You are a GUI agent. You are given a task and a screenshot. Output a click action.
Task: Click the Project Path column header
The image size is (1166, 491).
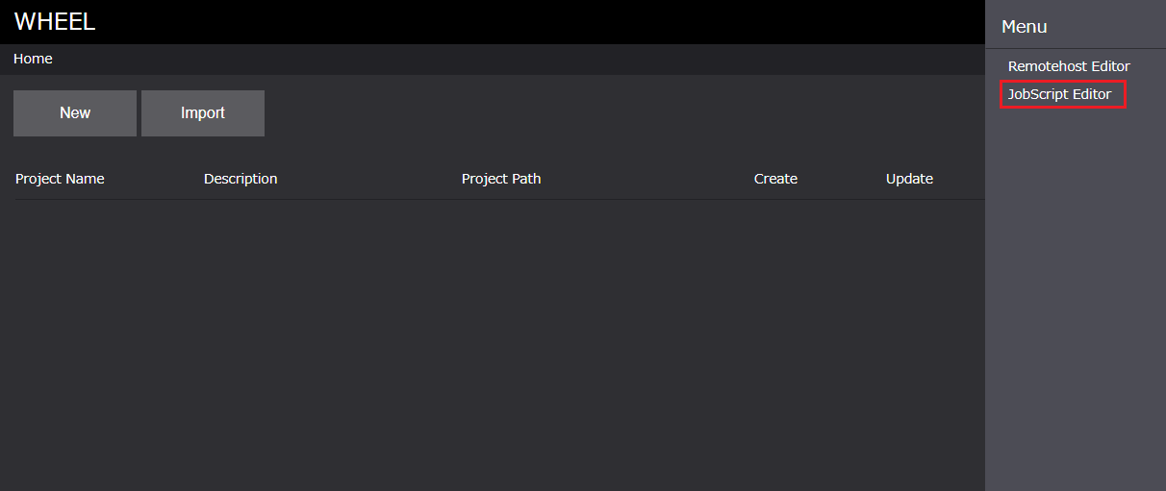click(501, 179)
